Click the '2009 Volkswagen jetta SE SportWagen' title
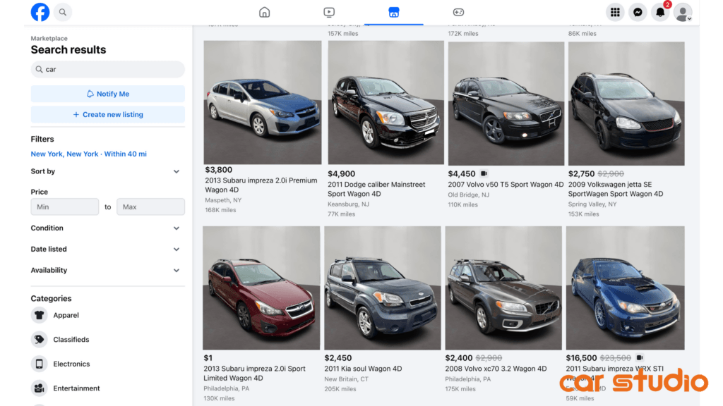 (x=616, y=189)
